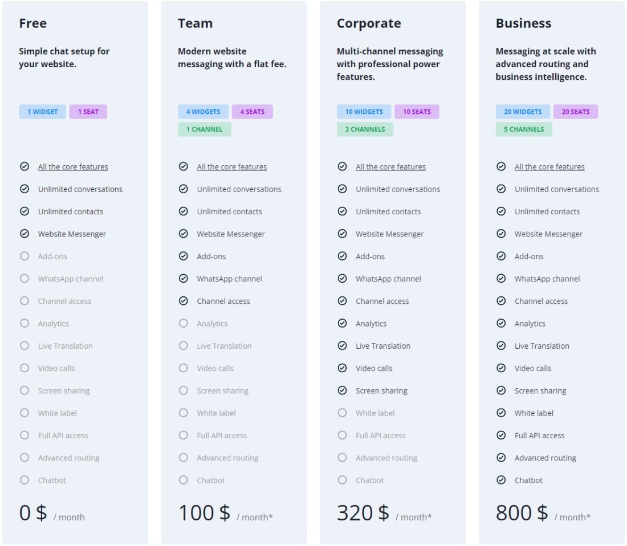Select the 4 SEATS badge in Team plan
The width and height of the screenshot is (627, 546).
(x=253, y=111)
